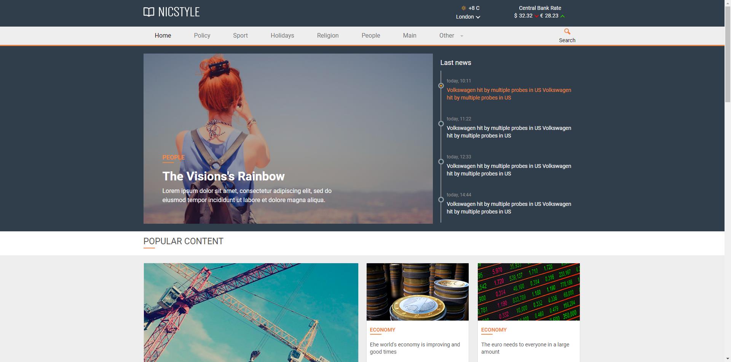The image size is (731, 362).
Task: Click the NICSTYLE book logo icon
Action: pos(148,12)
